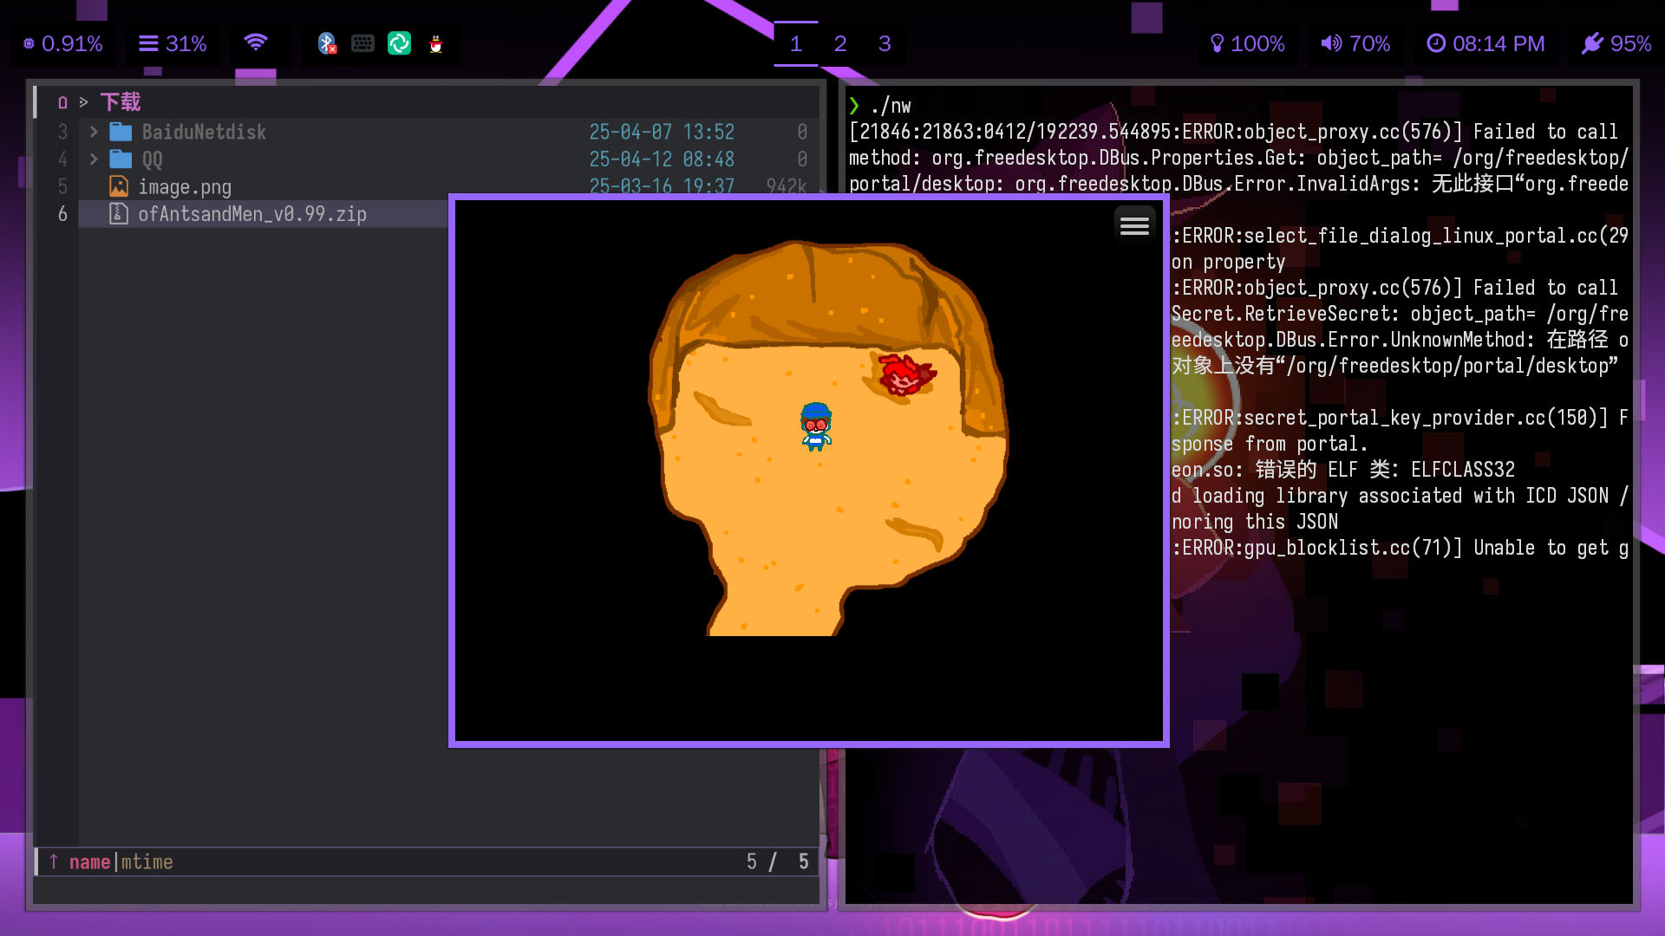Select the QQ folder in file list
1665x936 pixels.
pos(449,159)
